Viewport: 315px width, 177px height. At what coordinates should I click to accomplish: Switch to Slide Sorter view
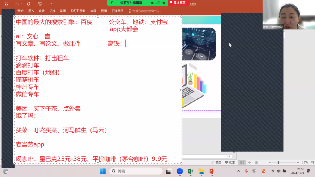coord(250,162)
